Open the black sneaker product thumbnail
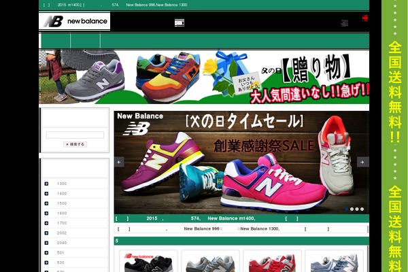The height and width of the screenshot is (272, 408). [148, 261]
